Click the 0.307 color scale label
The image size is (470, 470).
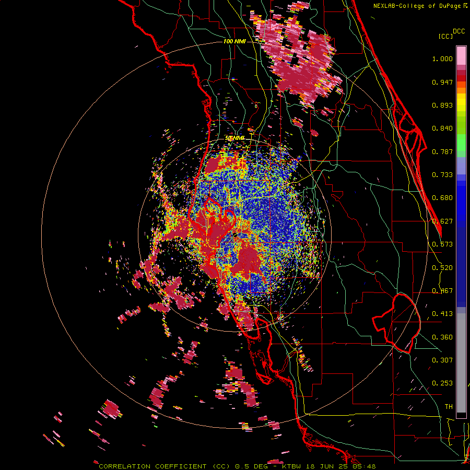(x=442, y=360)
